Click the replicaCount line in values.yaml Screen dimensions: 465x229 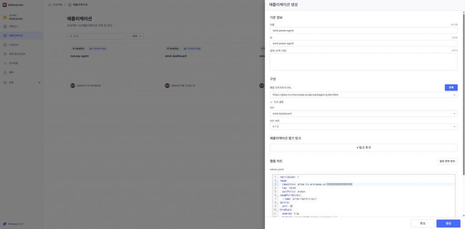[x=289, y=177]
